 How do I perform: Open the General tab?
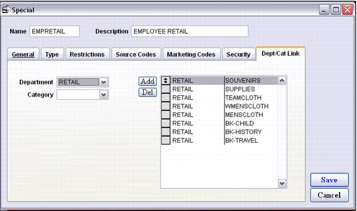[23, 54]
